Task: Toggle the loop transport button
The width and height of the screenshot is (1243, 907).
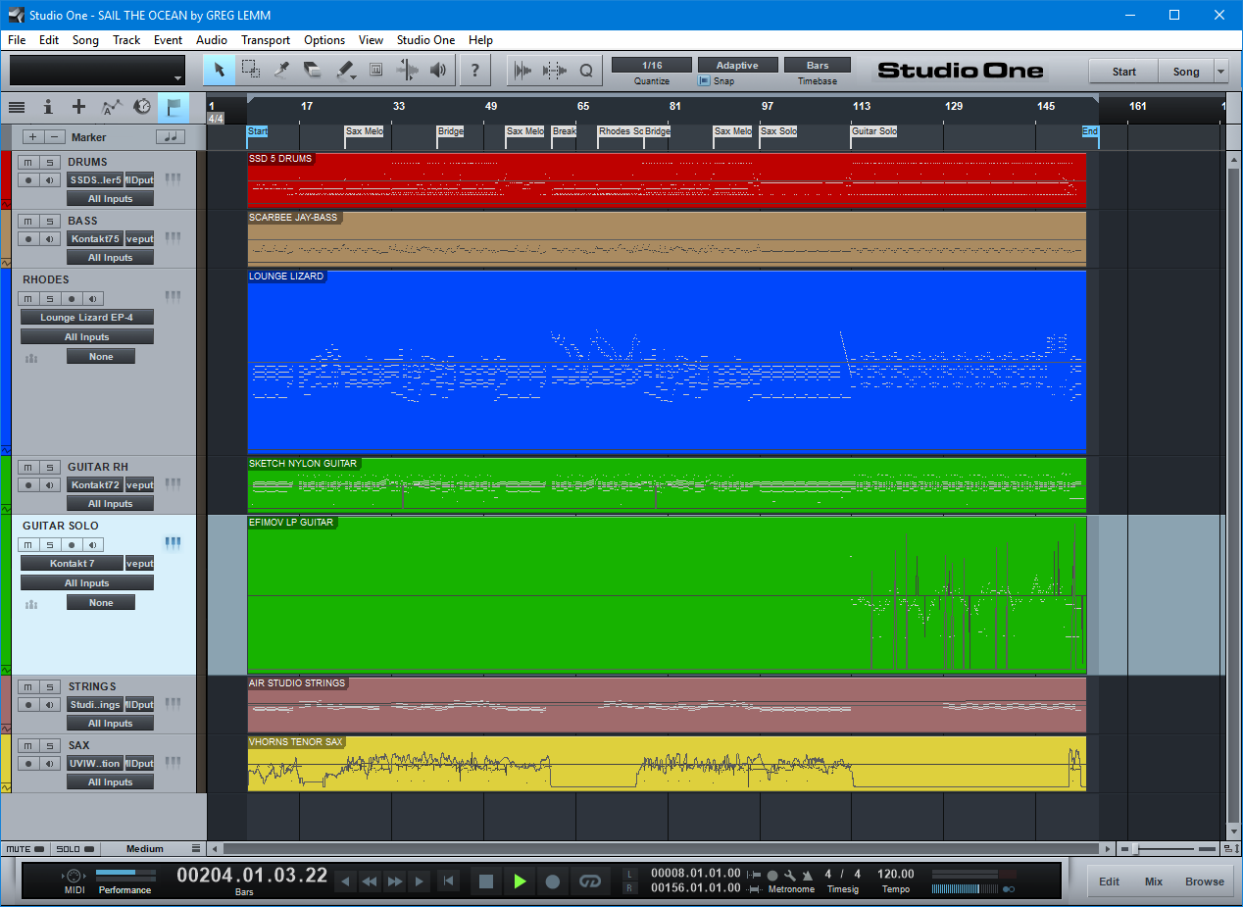Action: pyautogui.click(x=588, y=882)
